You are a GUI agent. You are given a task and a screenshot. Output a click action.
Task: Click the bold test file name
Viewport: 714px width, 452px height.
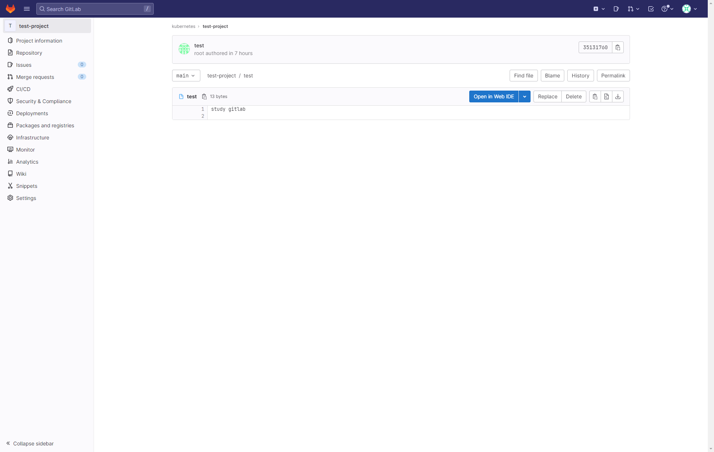point(192,96)
